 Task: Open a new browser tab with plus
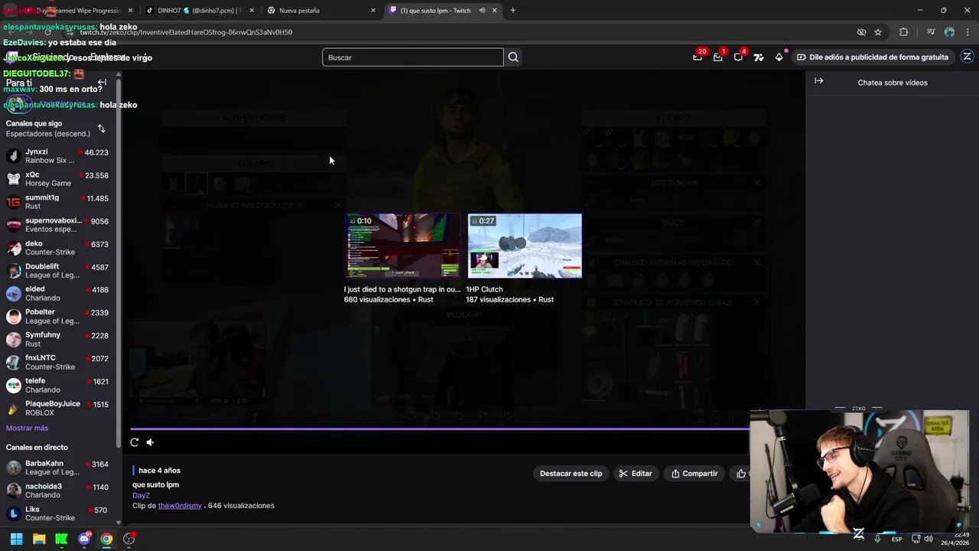click(512, 11)
